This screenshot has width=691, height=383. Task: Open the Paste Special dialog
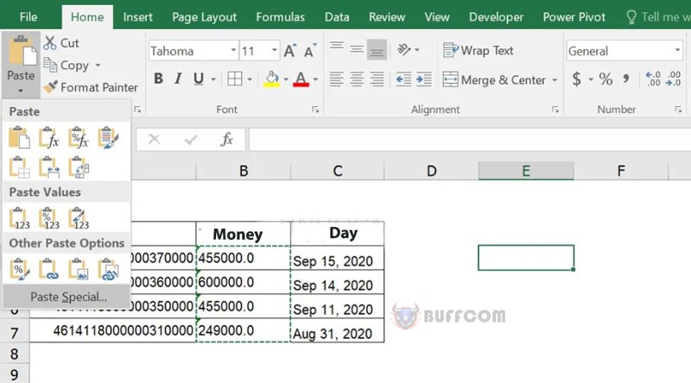click(68, 297)
